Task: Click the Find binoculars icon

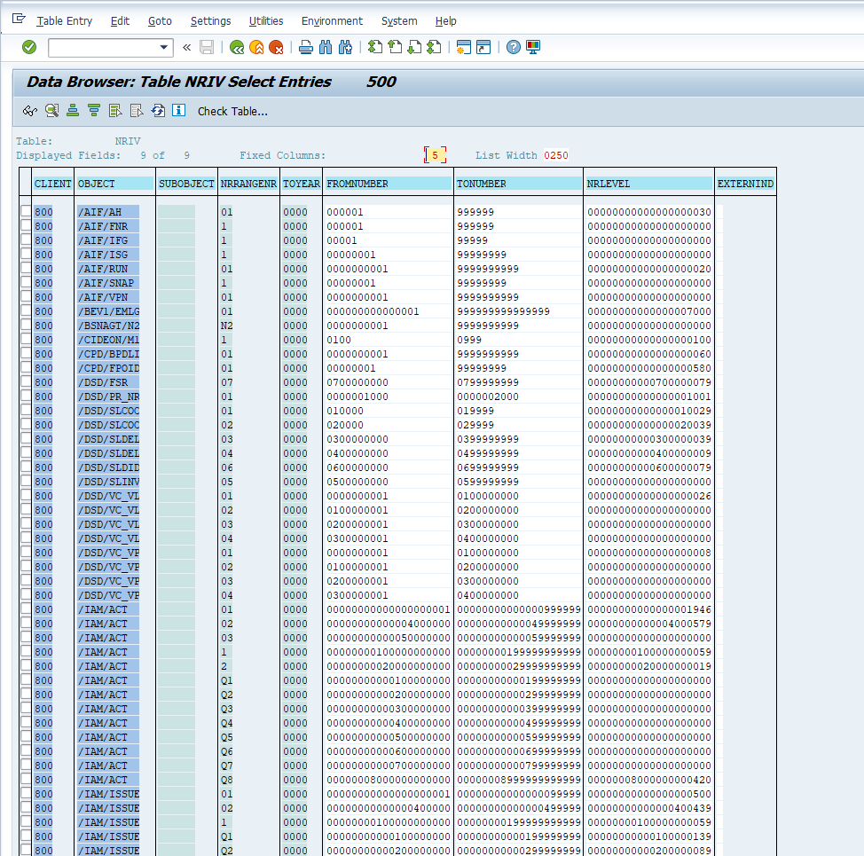Action: pyautogui.click(x=326, y=47)
